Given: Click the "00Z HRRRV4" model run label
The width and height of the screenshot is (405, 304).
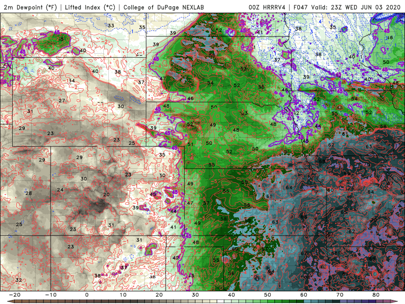Looking at the screenshot, I should tap(267, 7).
